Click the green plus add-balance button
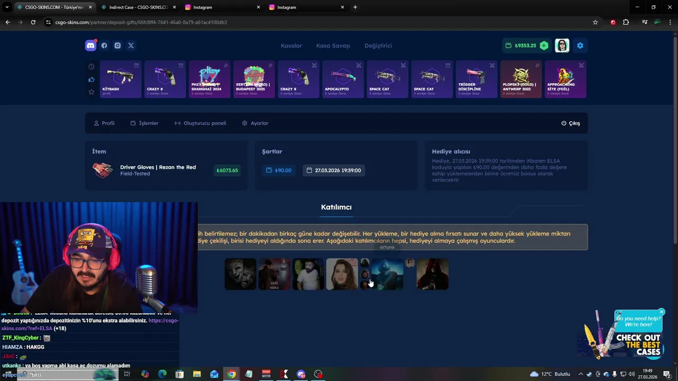Viewport: 678px width, 381px height. click(544, 46)
